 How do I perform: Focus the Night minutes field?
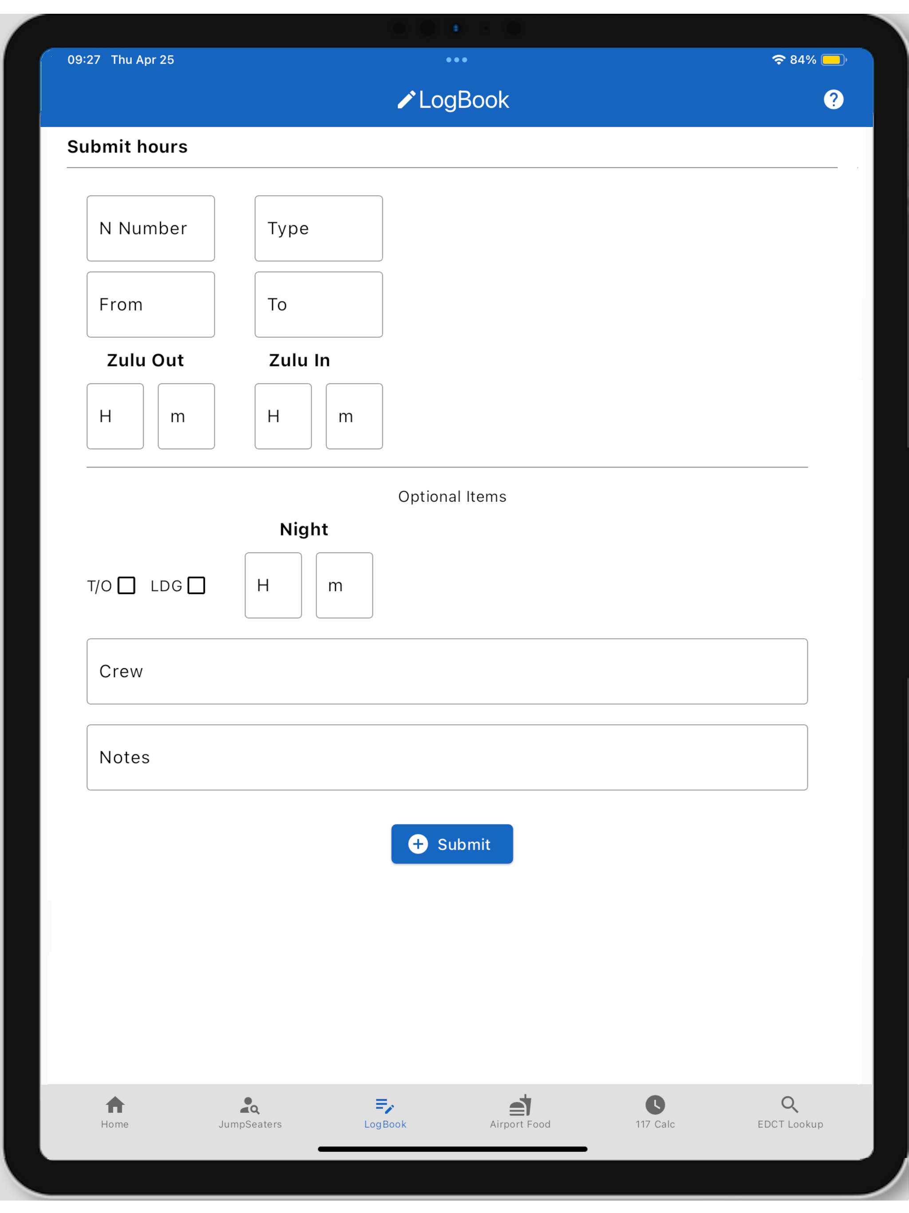pos(344,585)
